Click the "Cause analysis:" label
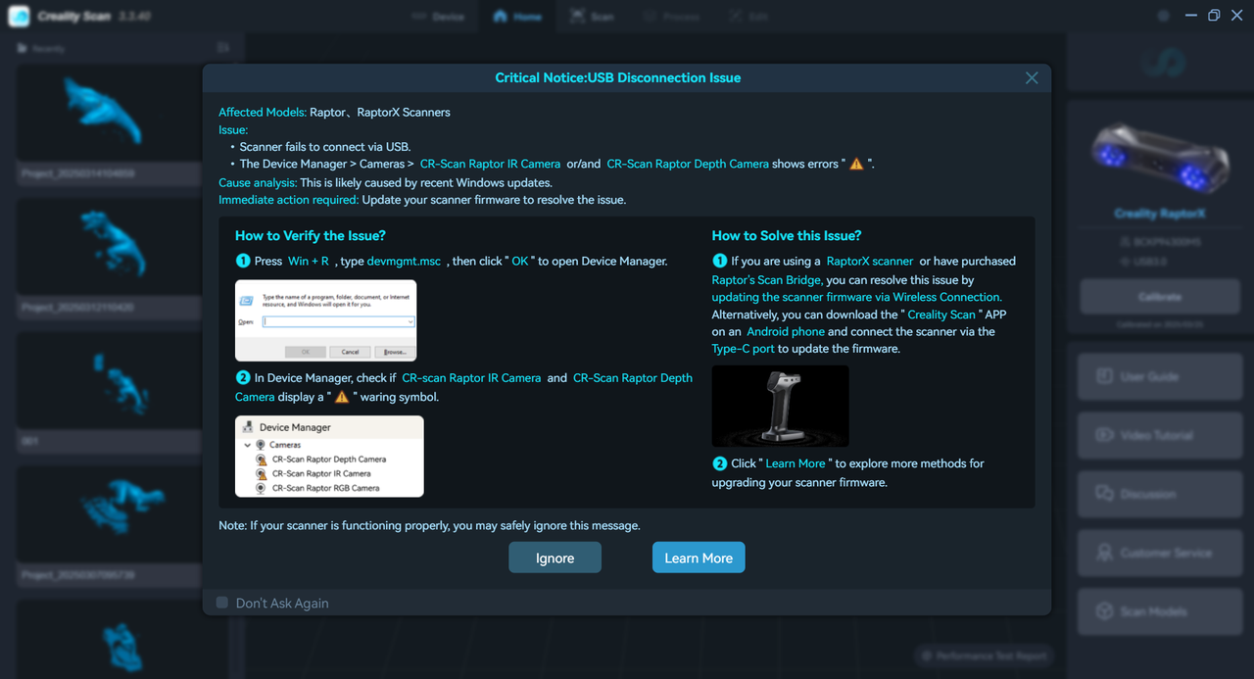 click(258, 182)
